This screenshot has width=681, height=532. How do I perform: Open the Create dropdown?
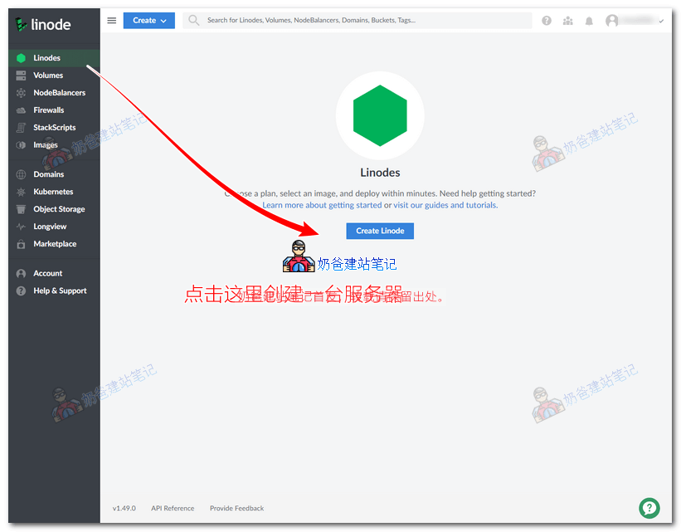(x=149, y=21)
